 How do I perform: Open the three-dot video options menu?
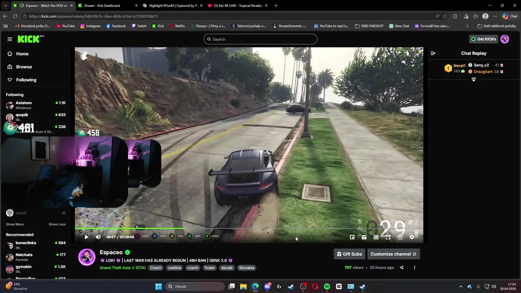414,267
